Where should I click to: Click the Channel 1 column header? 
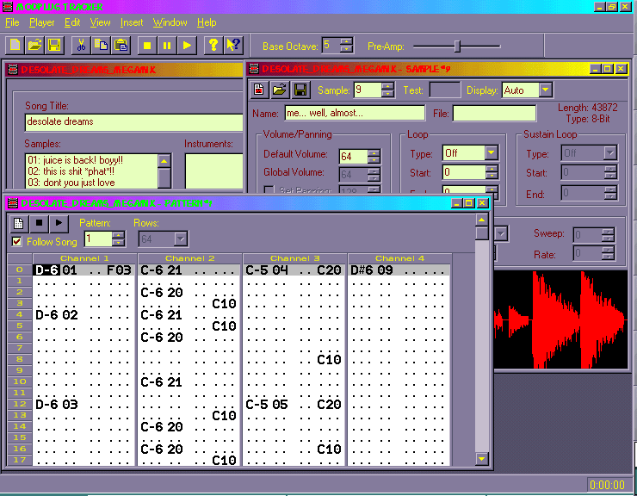(x=83, y=258)
